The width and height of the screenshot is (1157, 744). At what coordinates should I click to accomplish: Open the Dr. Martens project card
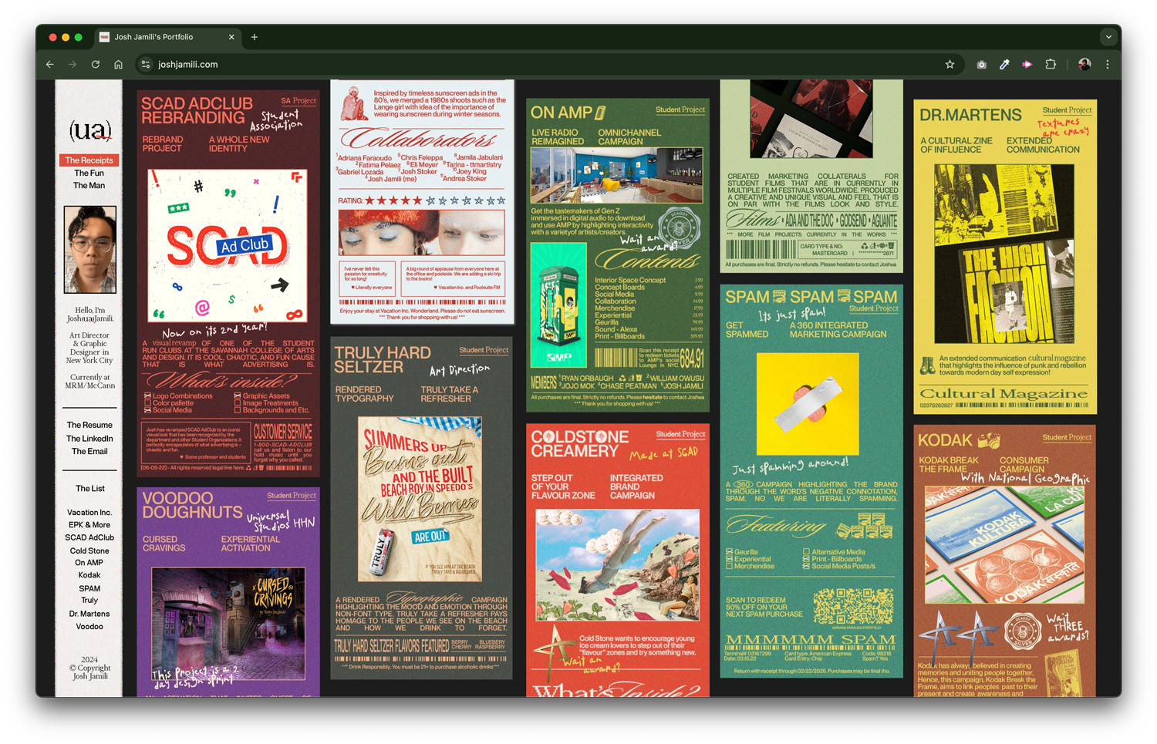pyautogui.click(x=1005, y=257)
